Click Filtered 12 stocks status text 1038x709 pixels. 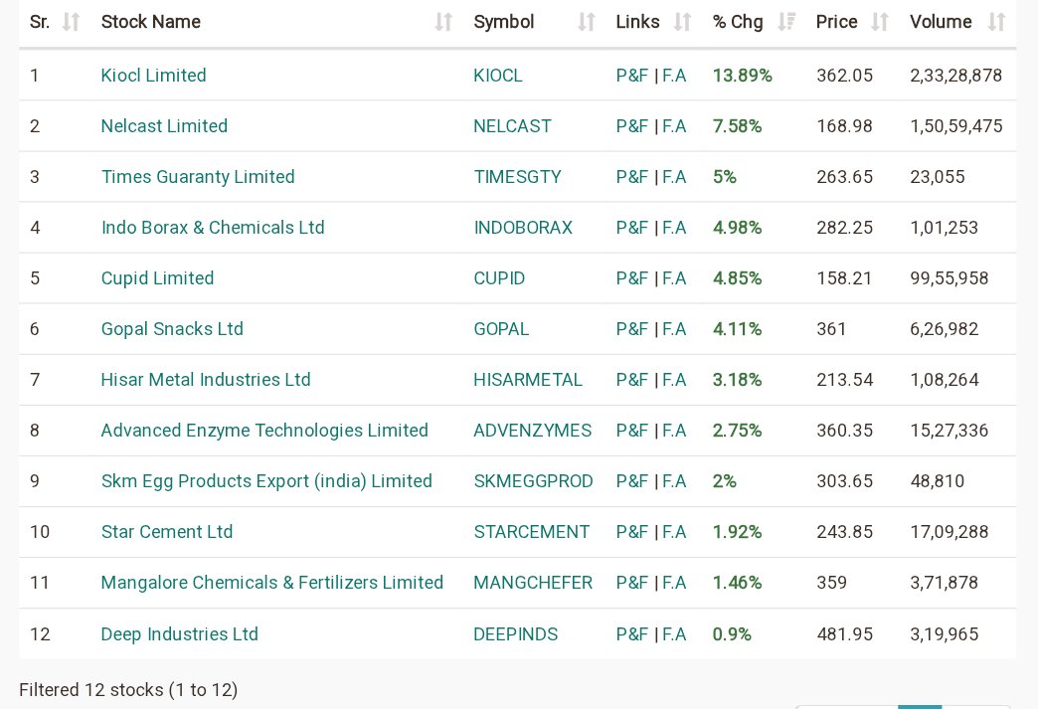point(128,690)
